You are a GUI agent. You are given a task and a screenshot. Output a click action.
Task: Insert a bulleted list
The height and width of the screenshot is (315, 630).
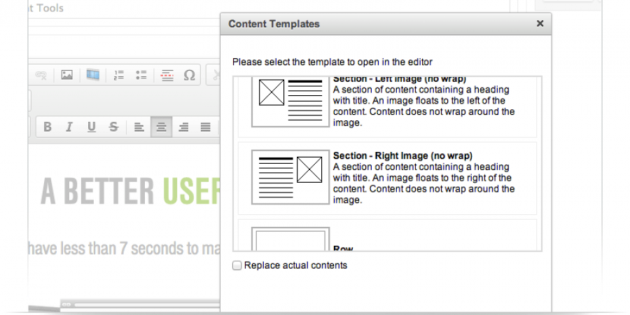pos(141,75)
